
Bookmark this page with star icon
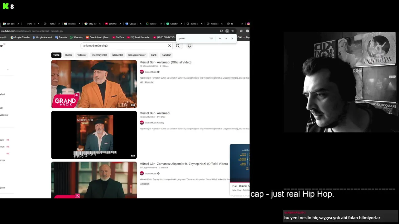click(233, 31)
